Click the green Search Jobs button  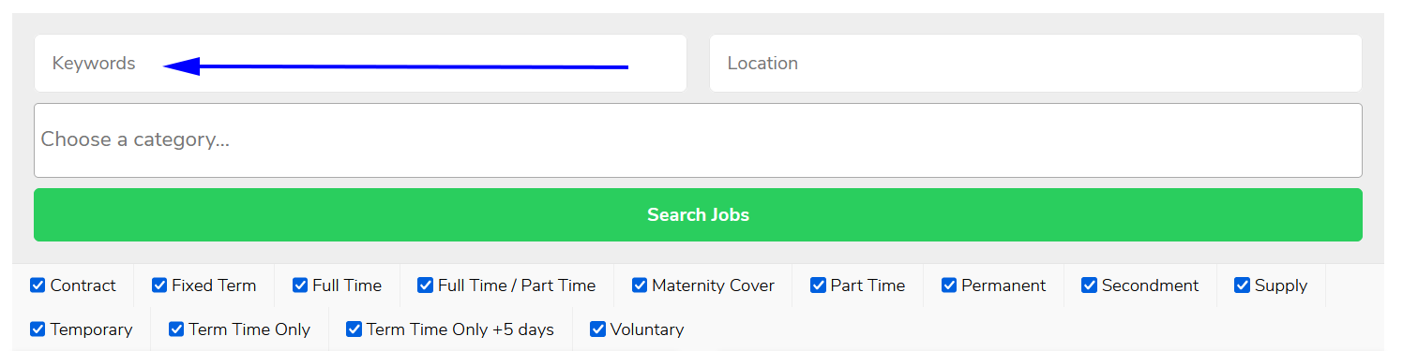coord(698,215)
